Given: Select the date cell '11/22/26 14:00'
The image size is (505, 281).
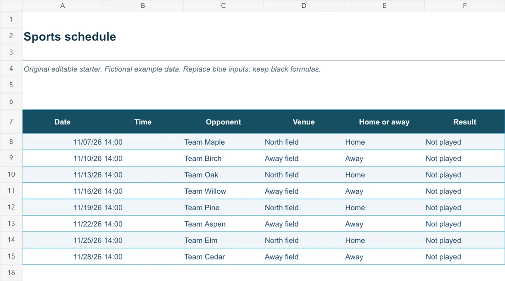Looking at the screenshot, I should 98,224.
